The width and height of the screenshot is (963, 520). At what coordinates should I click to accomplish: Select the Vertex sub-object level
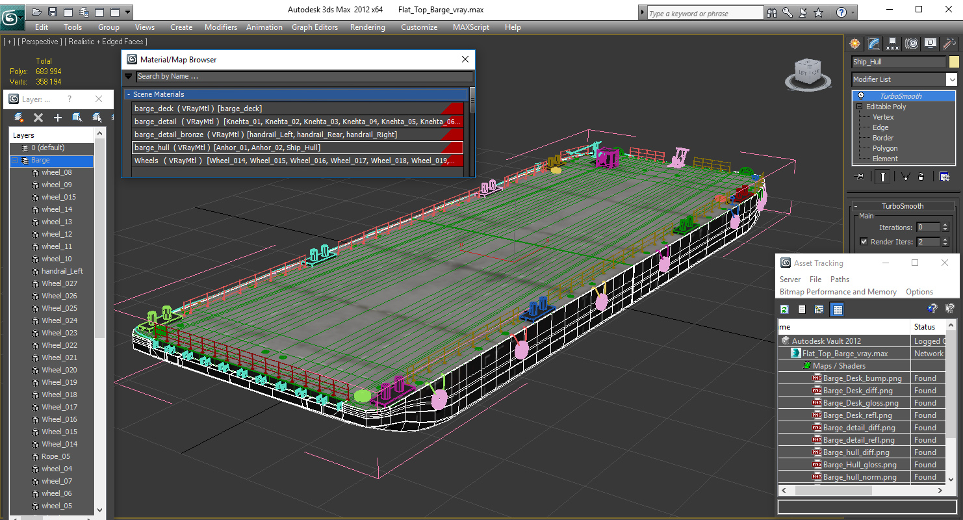click(883, 117)
